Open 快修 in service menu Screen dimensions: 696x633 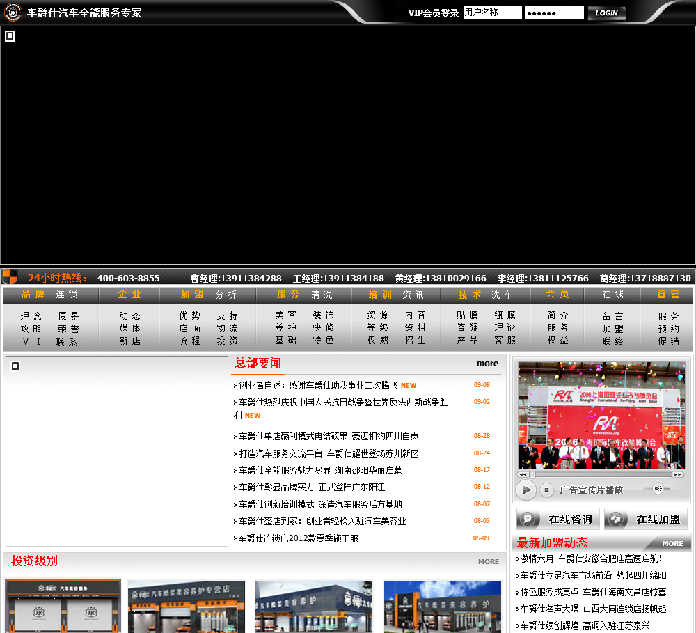pos(323,327)
